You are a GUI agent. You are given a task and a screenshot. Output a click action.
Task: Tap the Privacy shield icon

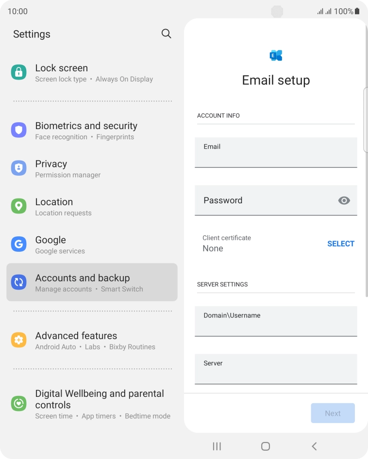point(19,168)
